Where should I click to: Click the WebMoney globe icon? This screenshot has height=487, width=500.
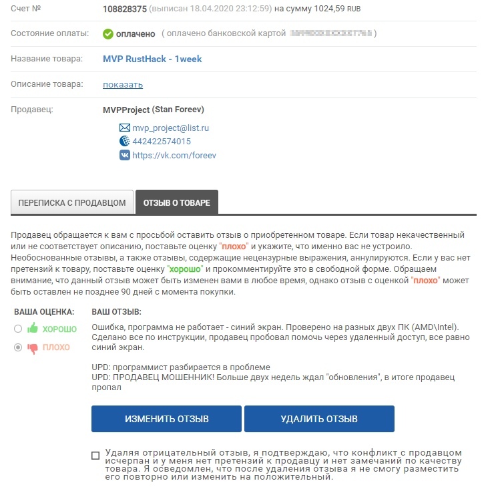[124, 141]
